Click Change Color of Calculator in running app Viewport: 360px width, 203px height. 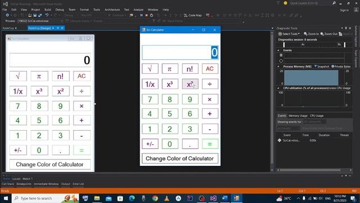[x=180, y=158]
